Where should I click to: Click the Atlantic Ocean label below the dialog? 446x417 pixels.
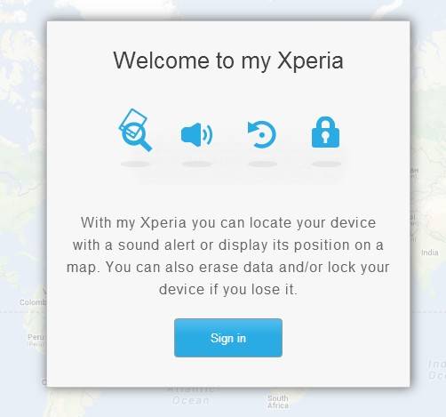click(191, 397)
